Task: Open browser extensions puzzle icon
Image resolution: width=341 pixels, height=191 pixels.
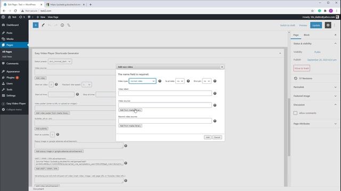Action: (325, 11)
